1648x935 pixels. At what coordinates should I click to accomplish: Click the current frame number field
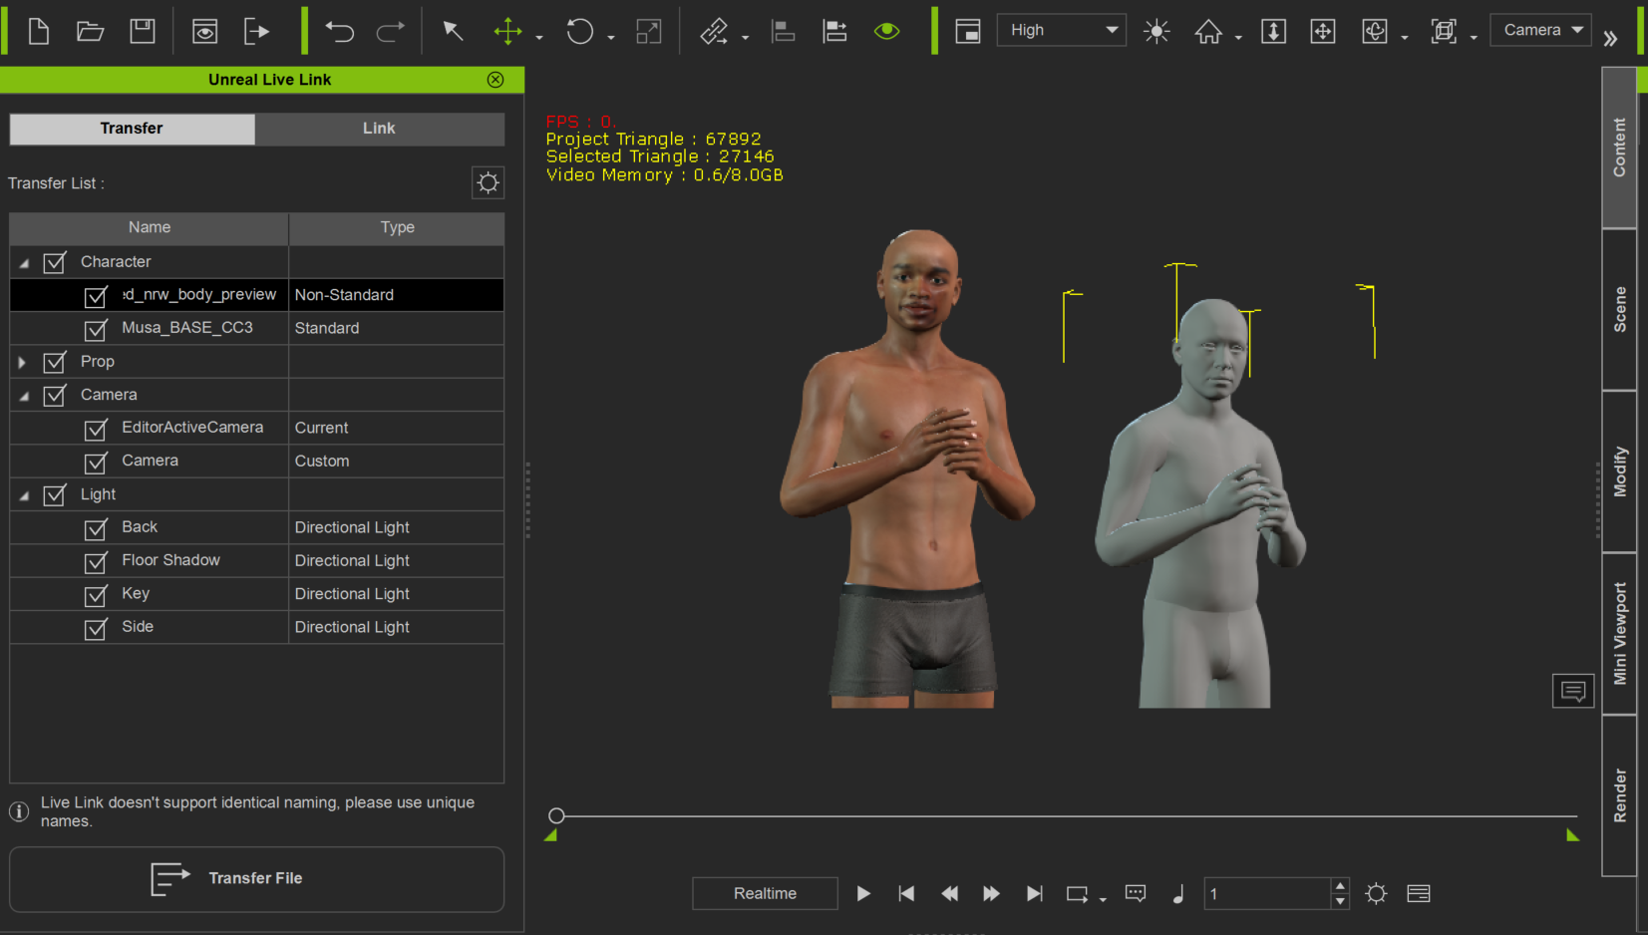point(1266,894)
